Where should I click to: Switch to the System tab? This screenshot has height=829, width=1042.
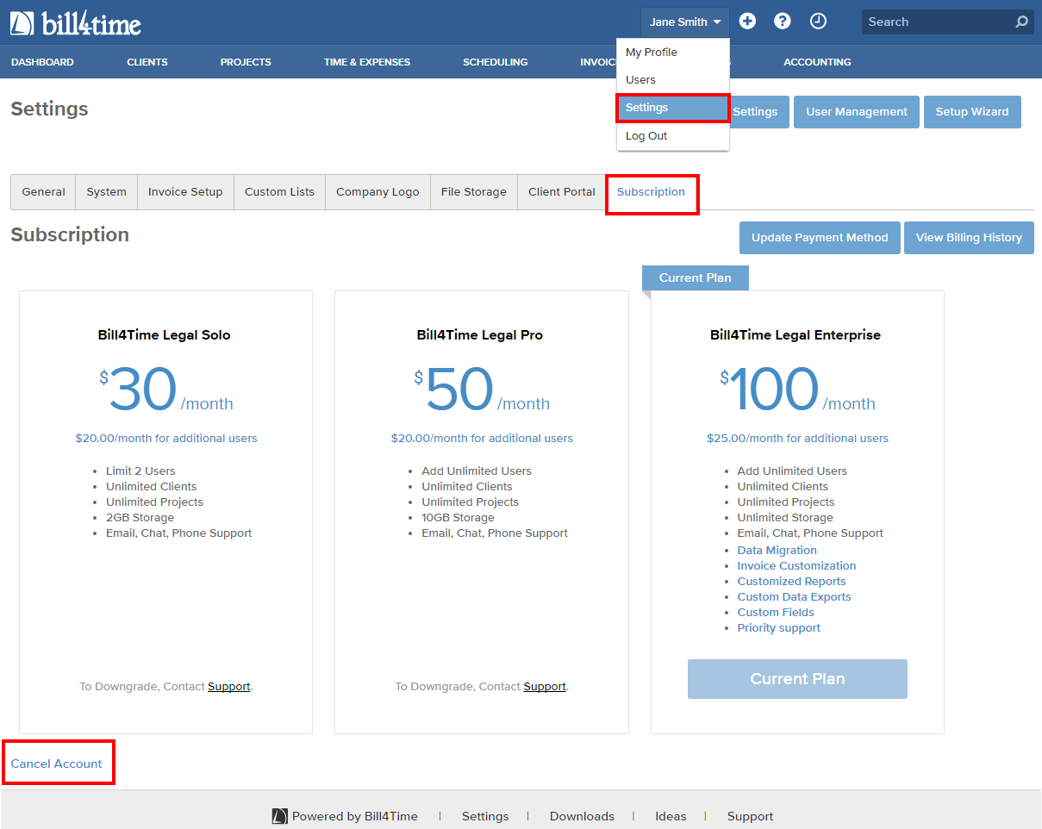[107, 192]
